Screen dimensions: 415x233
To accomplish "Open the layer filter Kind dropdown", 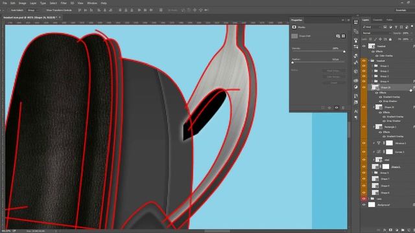I will coord(372,27).
